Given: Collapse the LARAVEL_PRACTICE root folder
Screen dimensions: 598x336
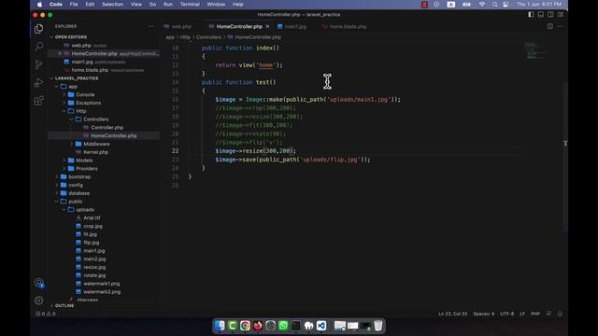Looking at the screenshot, I should pos(77,78).
